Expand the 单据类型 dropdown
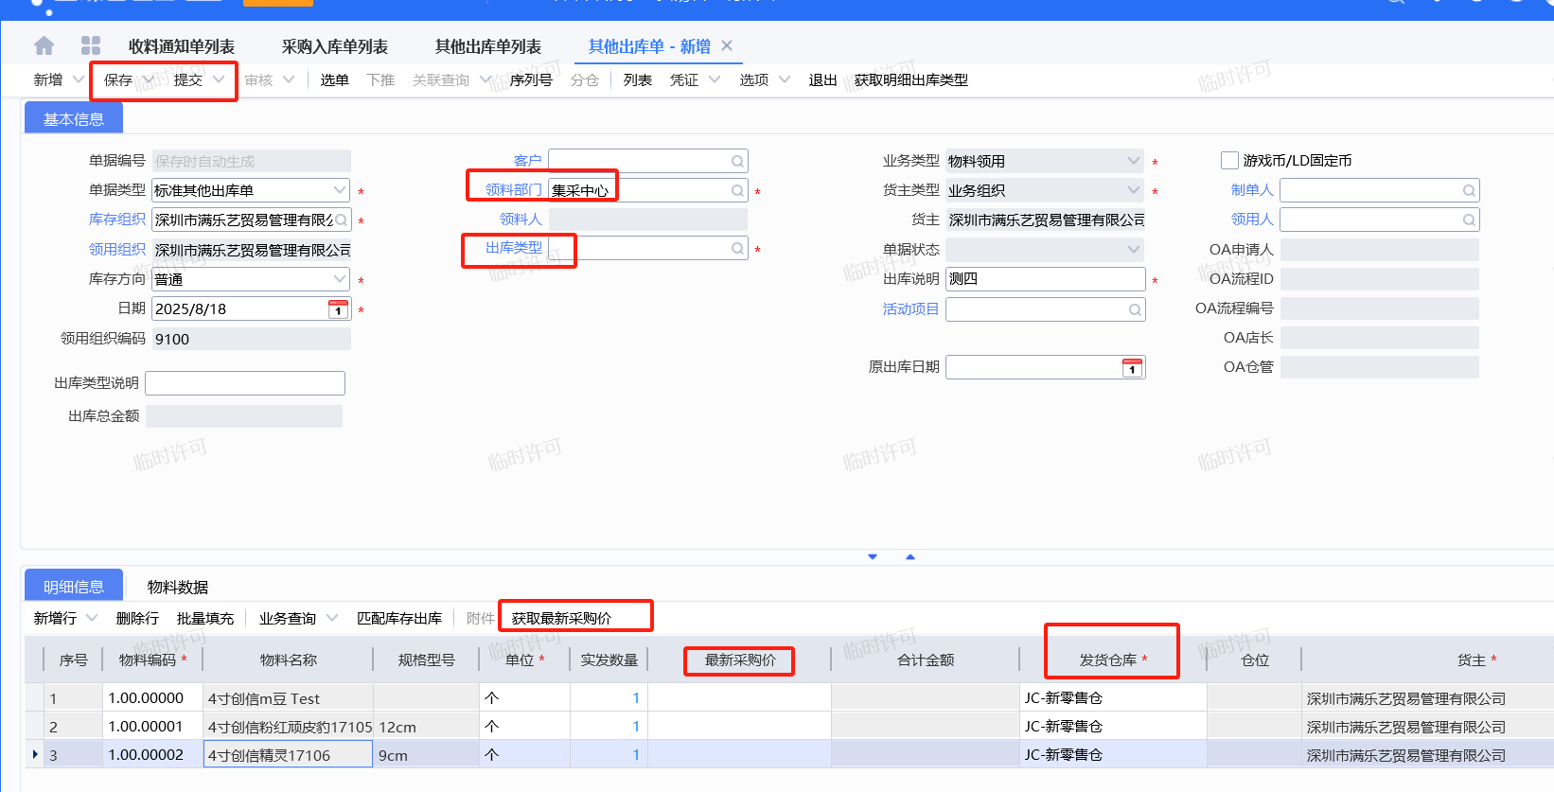The height and width of the screenshot is (792, 1554). 340,190
